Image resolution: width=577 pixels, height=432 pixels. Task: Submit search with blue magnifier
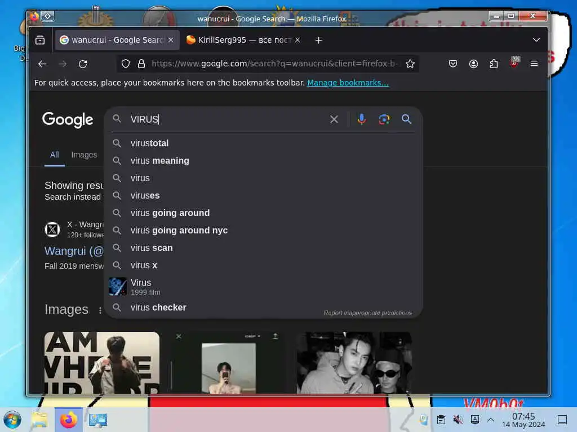tap(406, 119)
